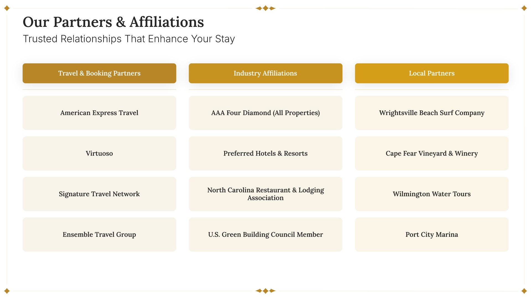Click the bottom center diamond ornament
This screenshot has height=299, width=531.
pos(265,291)
